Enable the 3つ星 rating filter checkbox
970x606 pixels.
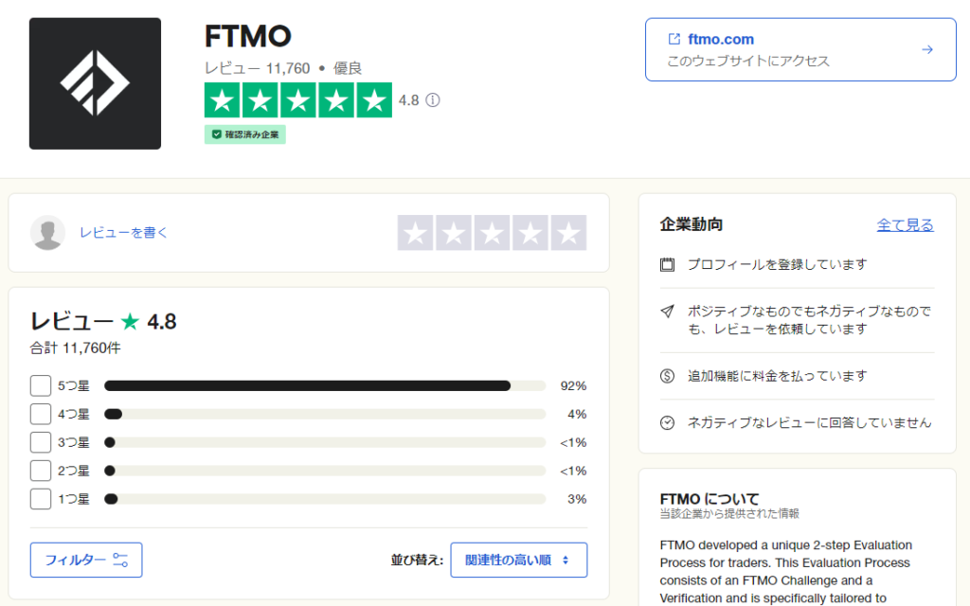39,441
